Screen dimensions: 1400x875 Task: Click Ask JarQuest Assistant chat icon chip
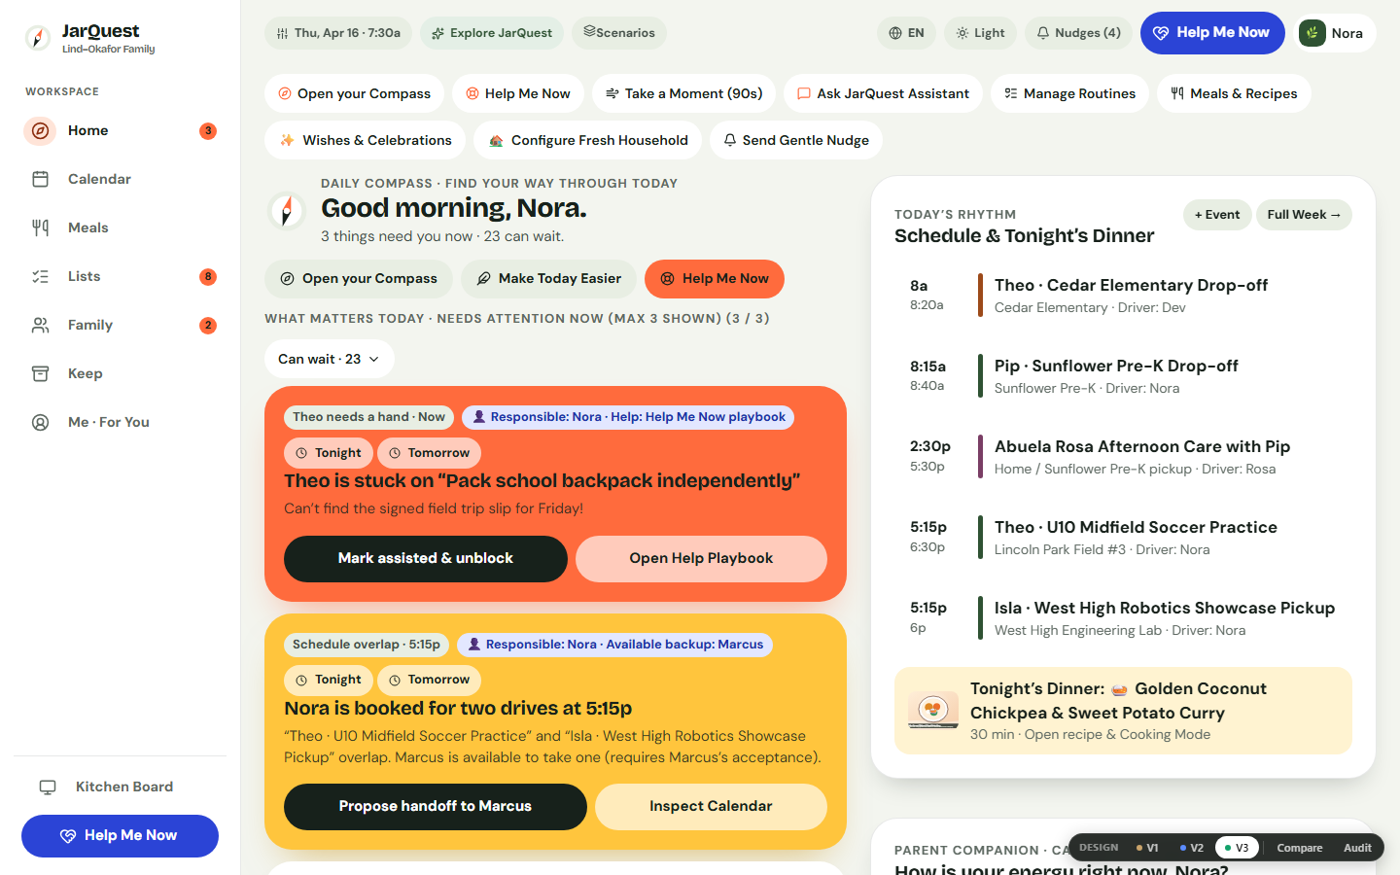[x=883, y=93]
